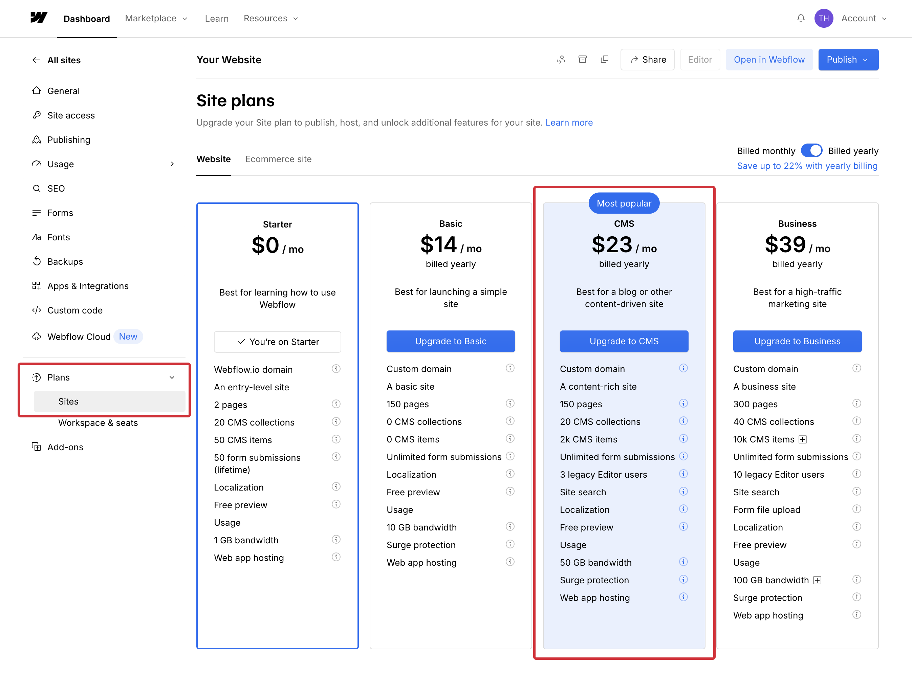912x673 pixels.
Task: Click the Share button
Action: (x=647, y=60)
